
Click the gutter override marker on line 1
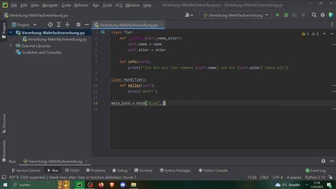point(103,32)
